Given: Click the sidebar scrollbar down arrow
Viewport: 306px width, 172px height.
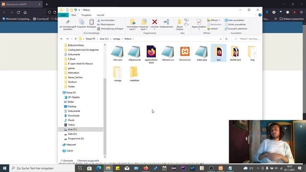Looking at the screenshot, I should [x=105, y=157].
